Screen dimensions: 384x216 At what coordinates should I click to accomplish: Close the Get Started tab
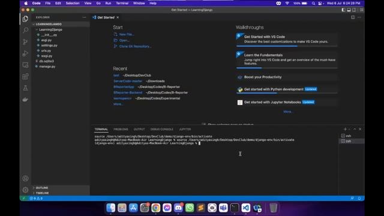tap(118, 17)
